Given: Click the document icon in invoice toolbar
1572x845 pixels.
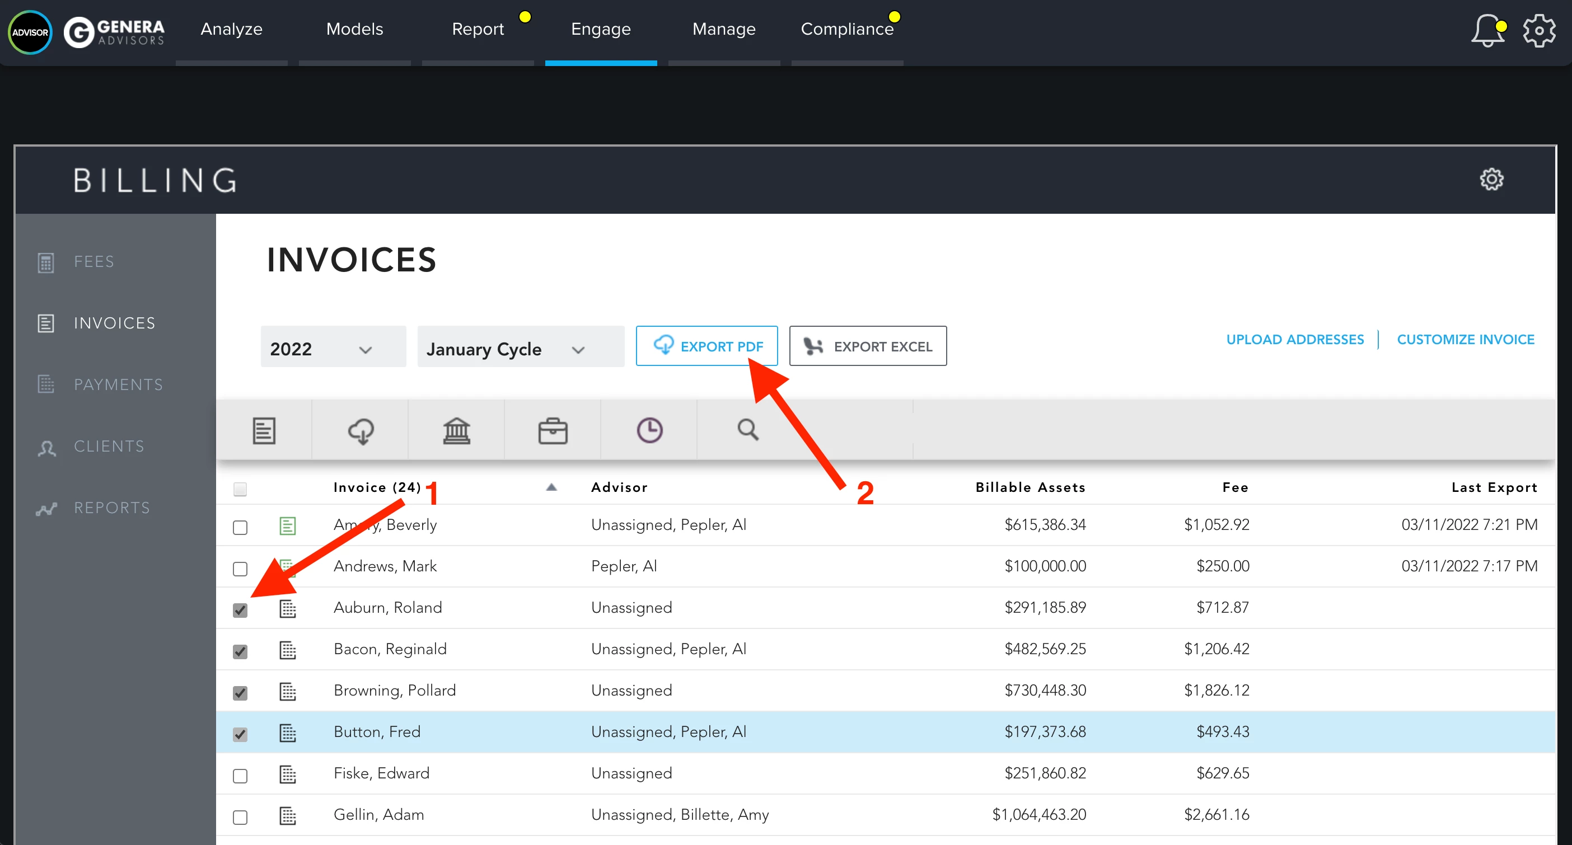Looking at the screenshot, I should 264,430.
